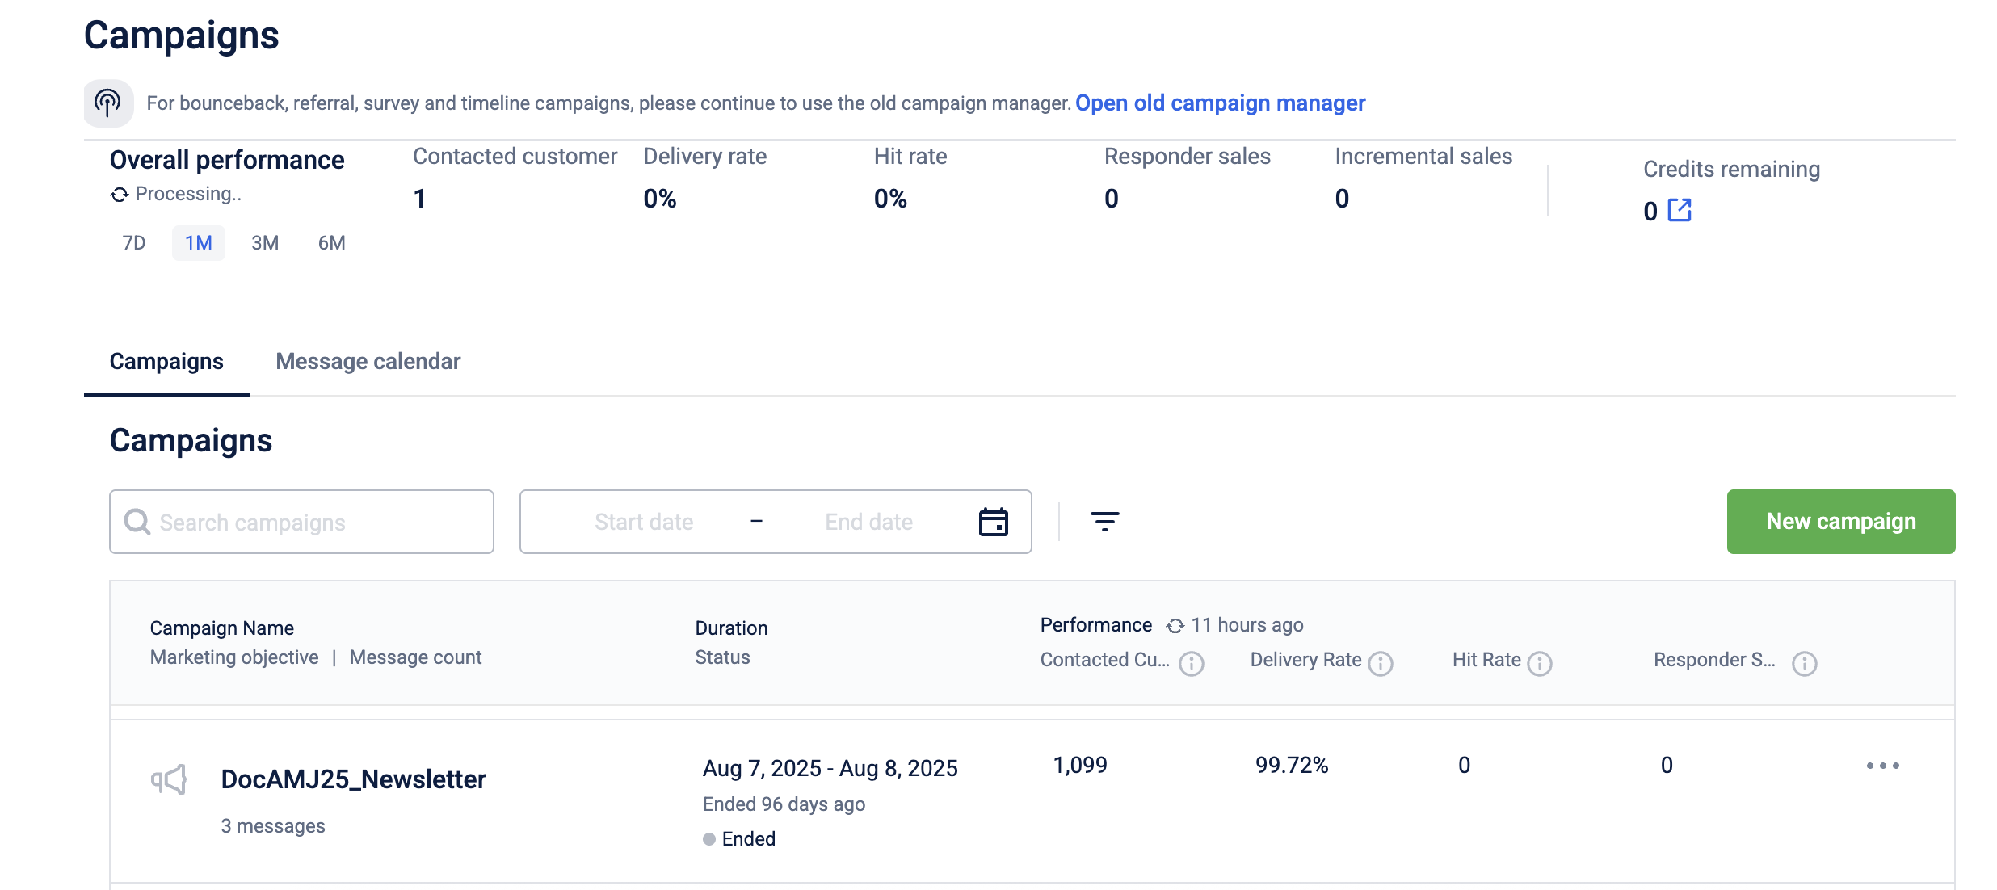This screenshot has width=1997, height=890.
Task: Click Contacted Customer info icon
Action: click(x=1191, y=663)
